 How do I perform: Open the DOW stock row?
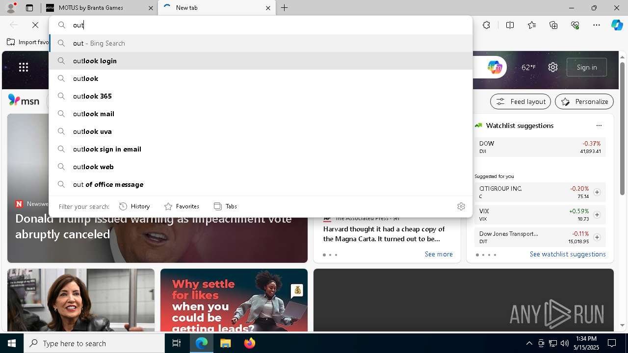[540, 147]
